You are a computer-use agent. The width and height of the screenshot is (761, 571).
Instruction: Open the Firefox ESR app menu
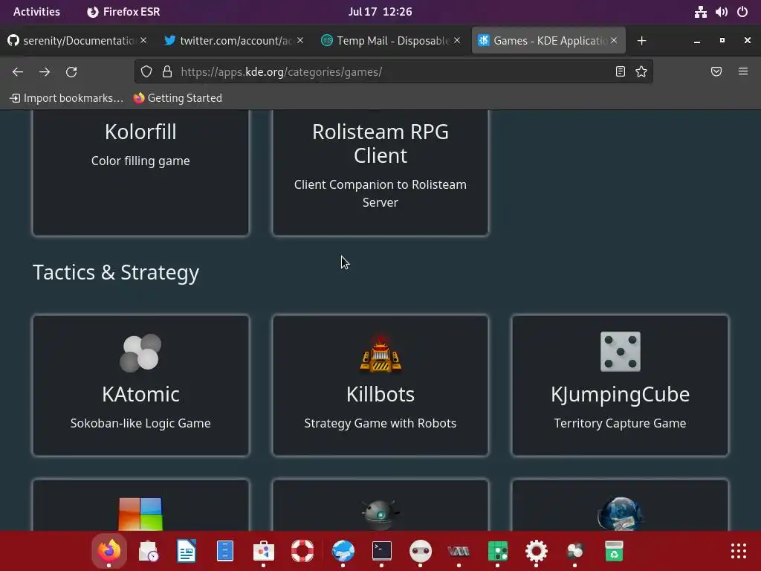(x=123, y=12)
